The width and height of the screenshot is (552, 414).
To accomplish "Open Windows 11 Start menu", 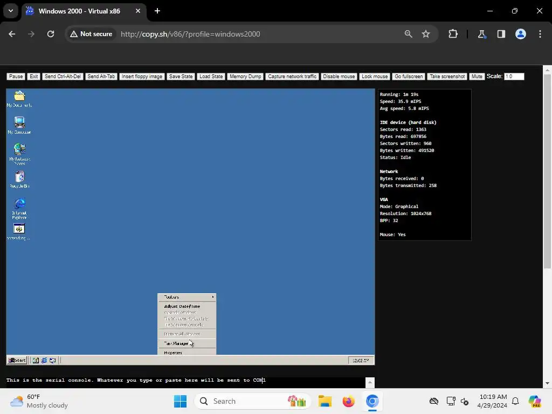I will pyautogui.click(x=180, y=401).
